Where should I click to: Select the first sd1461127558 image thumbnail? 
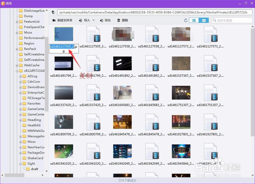[122, 34]
